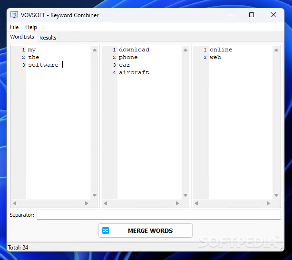This screenshot has height=260, width=292.
Task: Click the word "phone" in second list
Action: pos(128,58)
